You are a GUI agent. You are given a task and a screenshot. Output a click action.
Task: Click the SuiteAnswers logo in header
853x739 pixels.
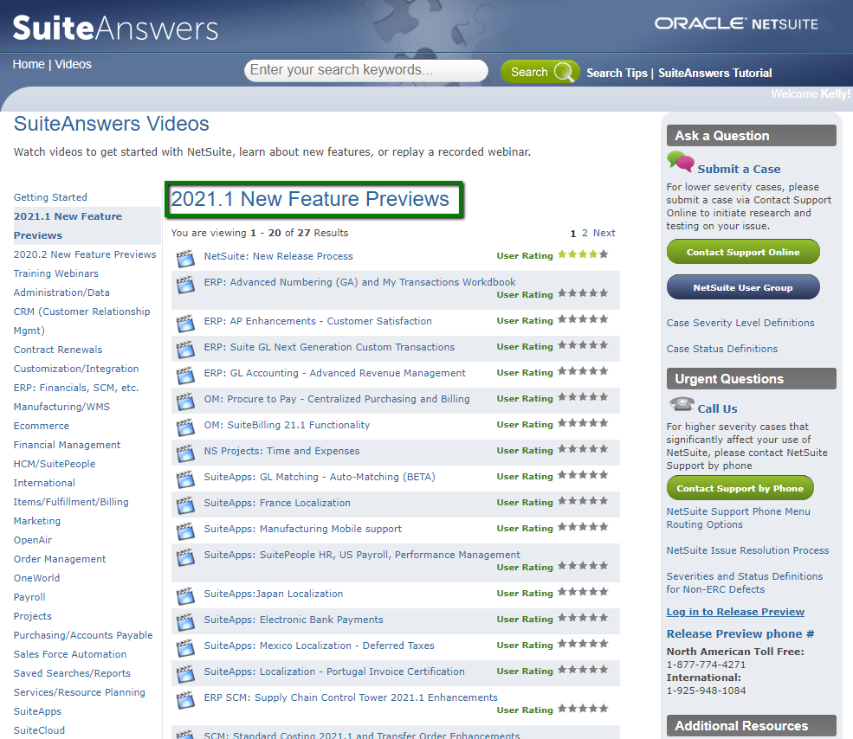(115, 29)
